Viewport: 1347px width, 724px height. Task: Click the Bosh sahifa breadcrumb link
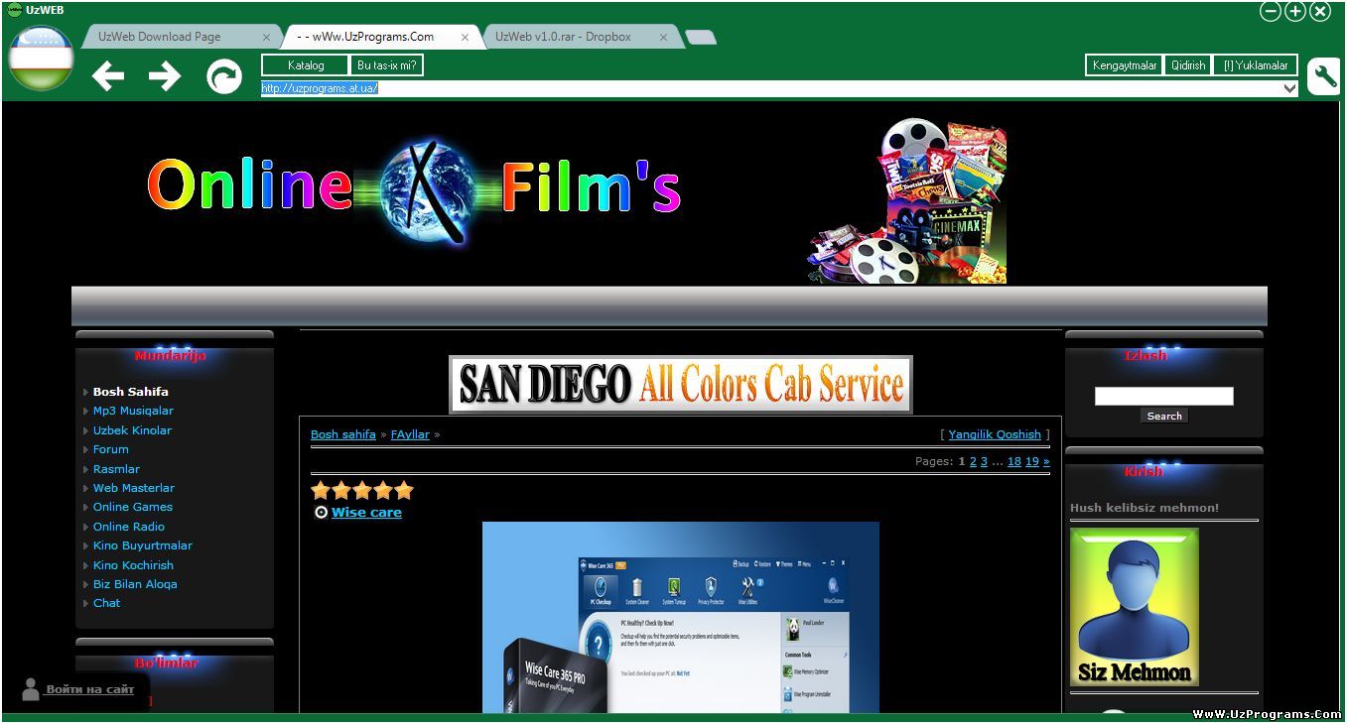coord(343,434)
